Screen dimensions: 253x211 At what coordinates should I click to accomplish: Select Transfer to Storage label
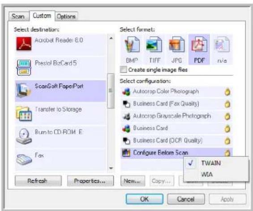click(x=58, y=109)
